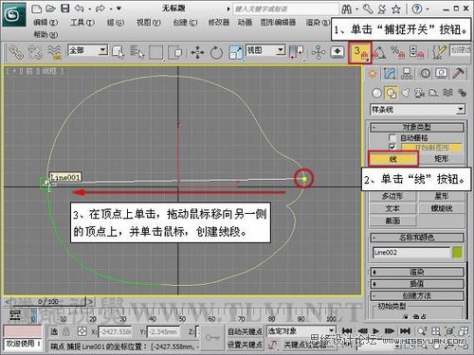Open the 视图 reference coordinate dropdown
Viewport: 474px width, 355px height.
pyautogui.click(x=265, y=50)
